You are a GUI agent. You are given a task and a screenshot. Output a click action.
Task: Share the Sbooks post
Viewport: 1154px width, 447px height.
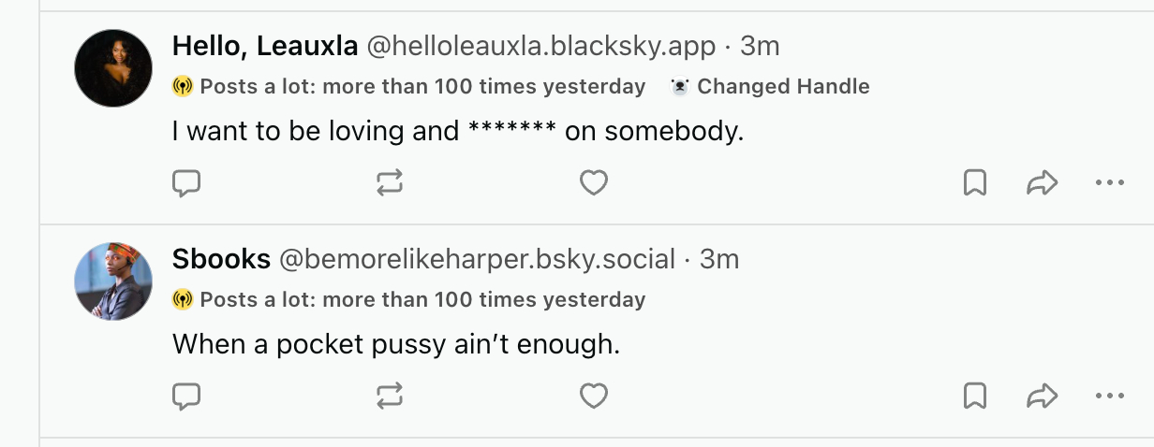[1042, 397]
